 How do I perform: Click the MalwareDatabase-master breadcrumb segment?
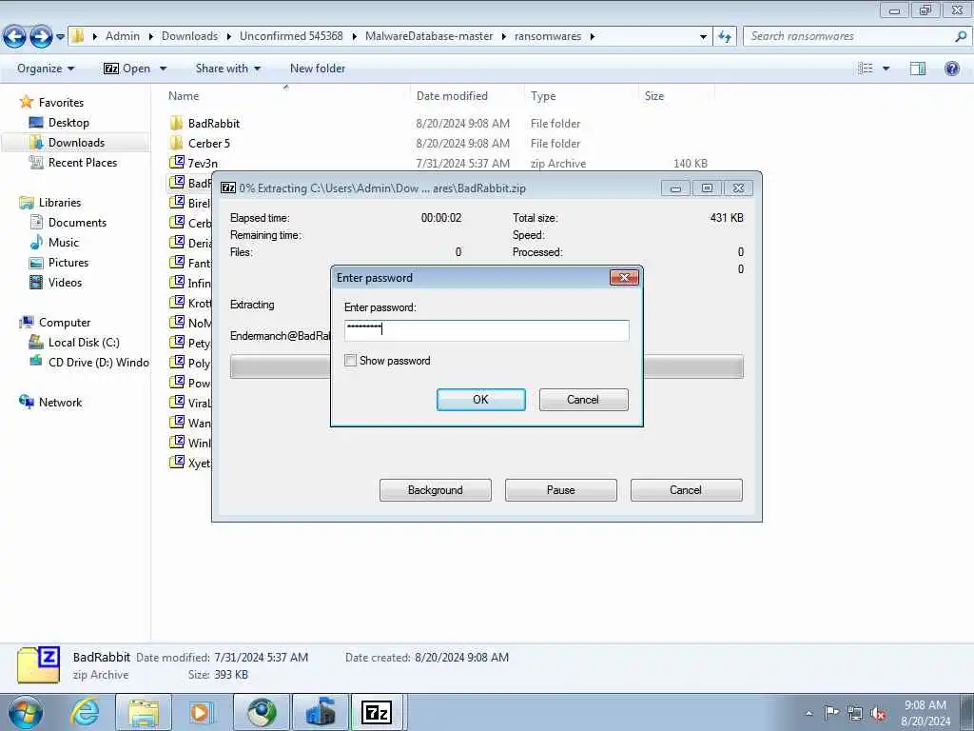click(x=429, y=36)
